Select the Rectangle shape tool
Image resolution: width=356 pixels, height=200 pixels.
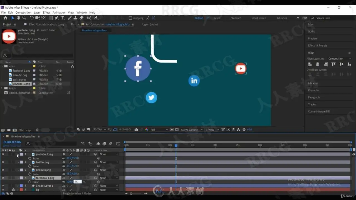tap(51, 18)
